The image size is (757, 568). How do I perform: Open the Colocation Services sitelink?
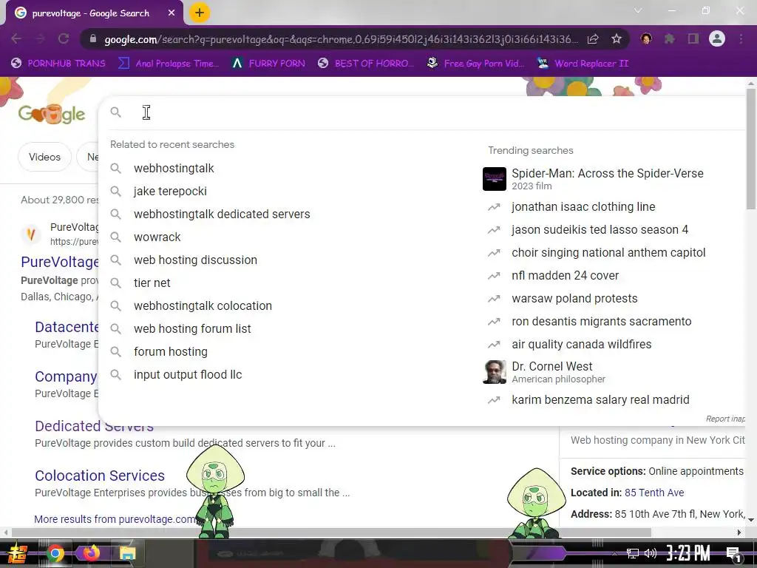[x=100, y=476]
